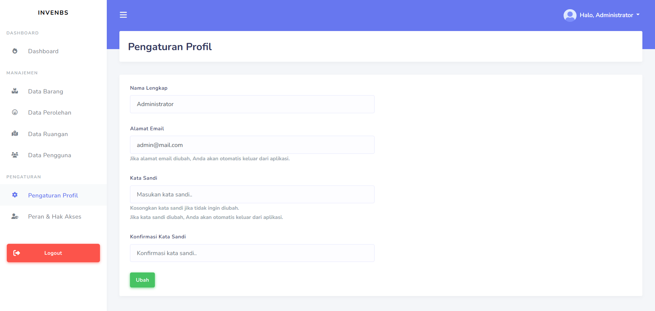Open the Halo, Administrator user menu
The image size is (655, 311).
[x=601, y=15]
